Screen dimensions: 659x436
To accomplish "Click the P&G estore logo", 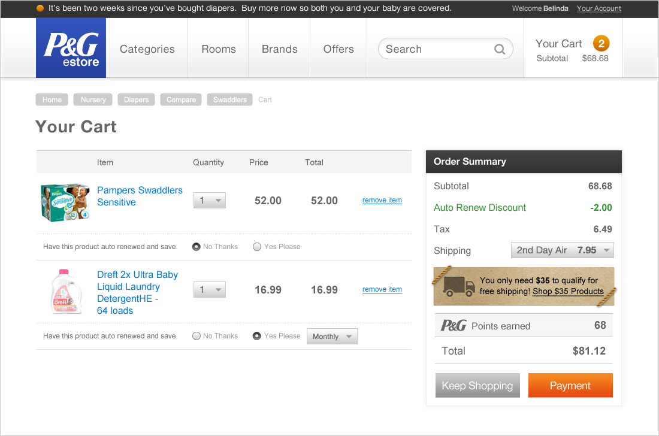I will click(71, 48).
